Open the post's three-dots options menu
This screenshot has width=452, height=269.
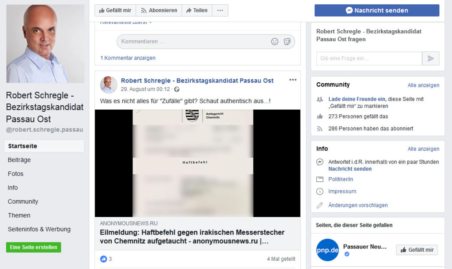293,80
